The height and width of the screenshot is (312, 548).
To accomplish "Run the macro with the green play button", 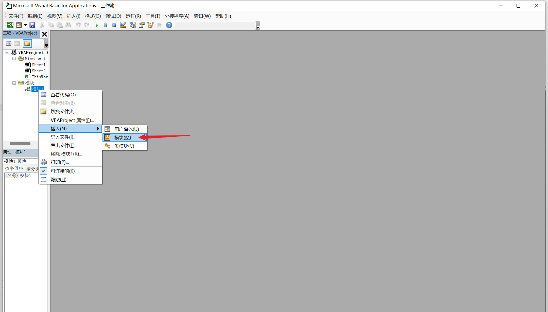I will coord(97,25).
